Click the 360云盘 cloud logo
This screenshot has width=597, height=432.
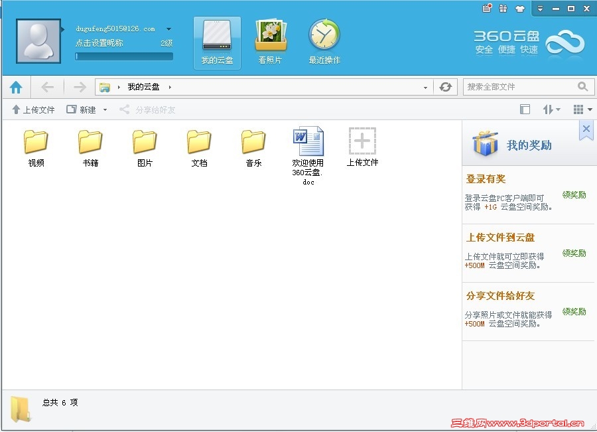point(564,43)
